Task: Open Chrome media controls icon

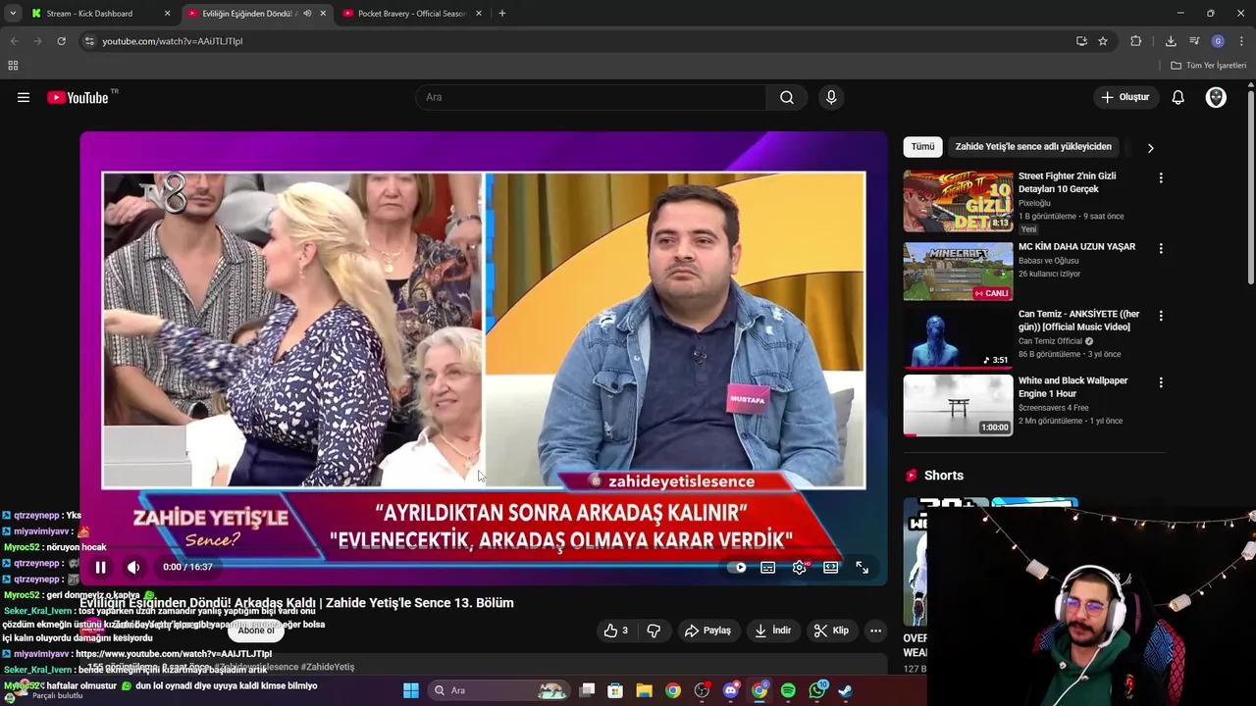Action: [1194, 41]
